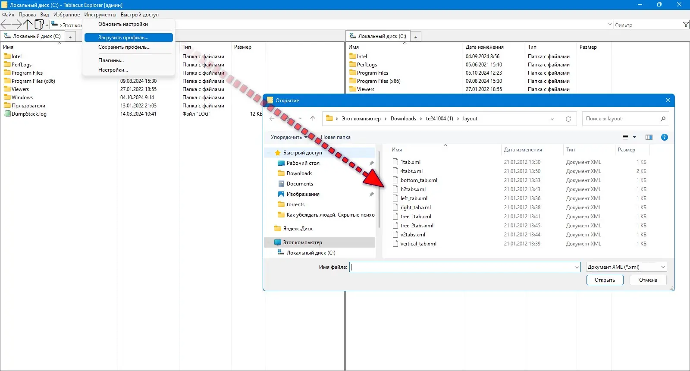Screen dimensions: 690x371
Task: Open the Вид menu
Action: point(45,15)
